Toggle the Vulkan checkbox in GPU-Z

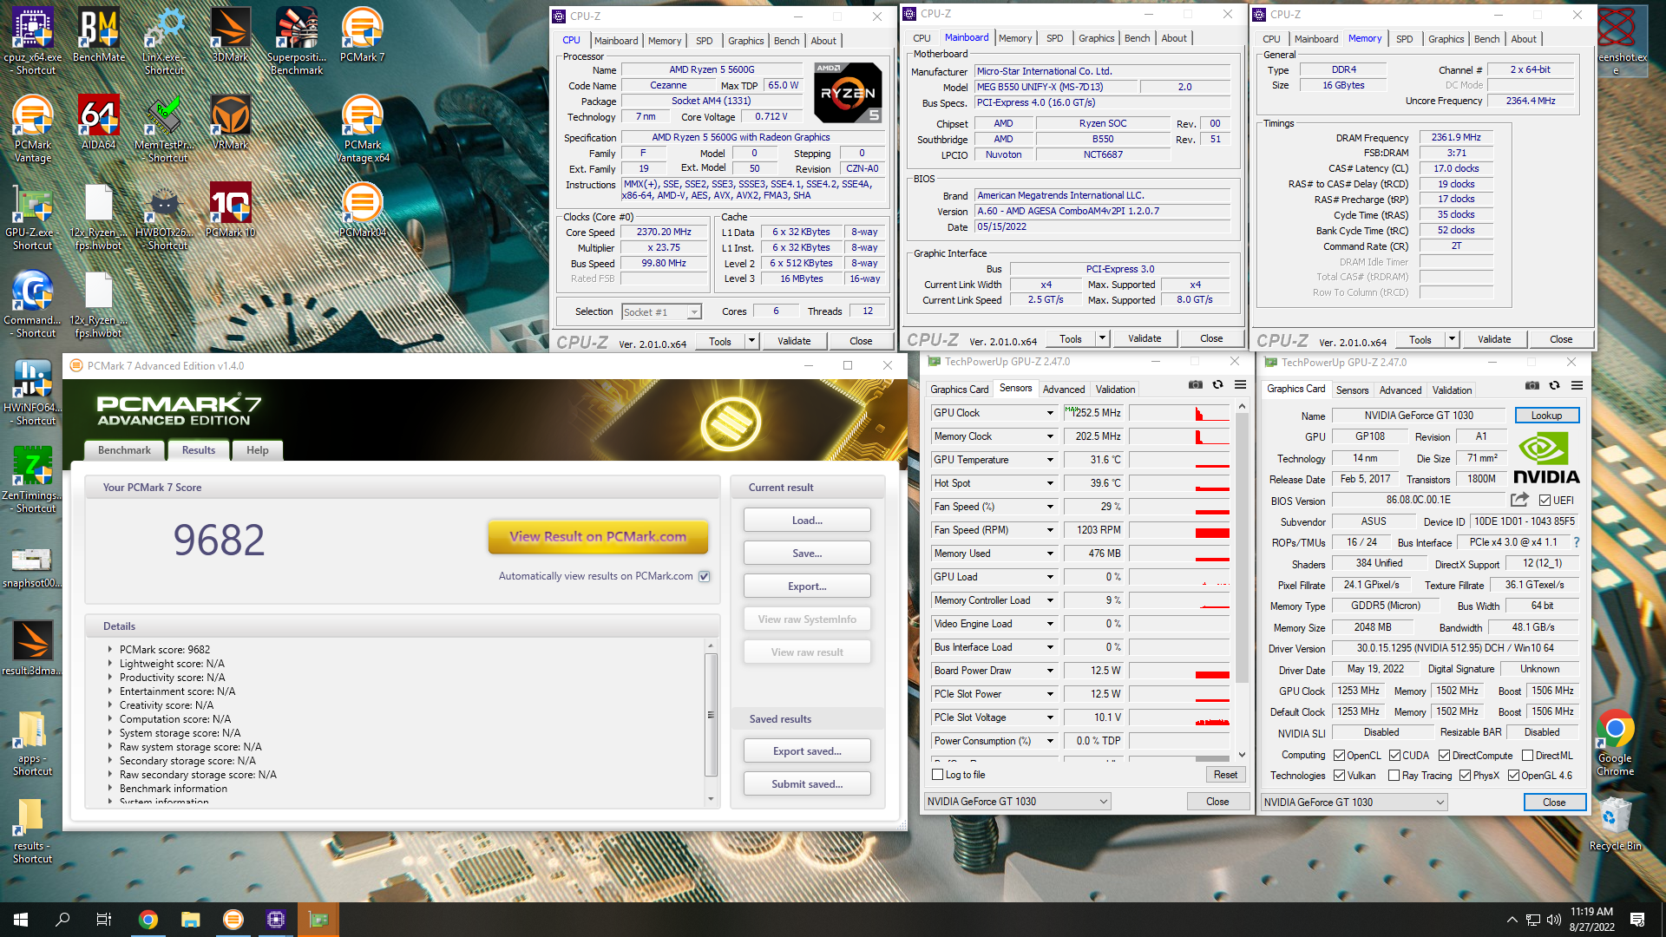coord(1339,776)
